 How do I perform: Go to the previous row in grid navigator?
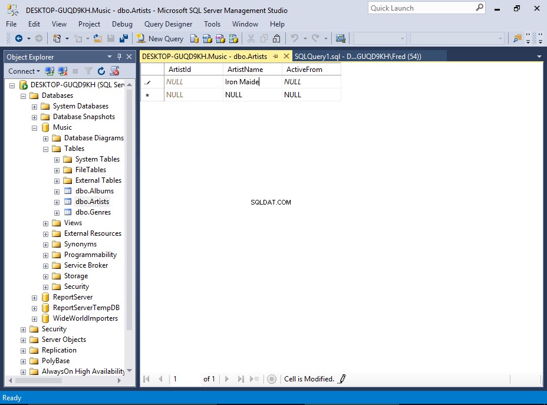(x=160, y=379)
